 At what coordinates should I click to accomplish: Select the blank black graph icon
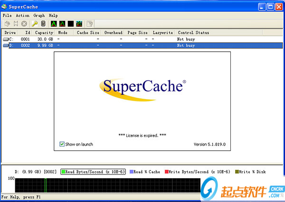click(x=71, y=24)
